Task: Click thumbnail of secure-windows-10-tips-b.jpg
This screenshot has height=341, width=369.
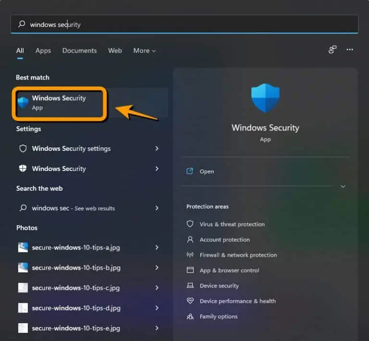Action: (23, 268)
